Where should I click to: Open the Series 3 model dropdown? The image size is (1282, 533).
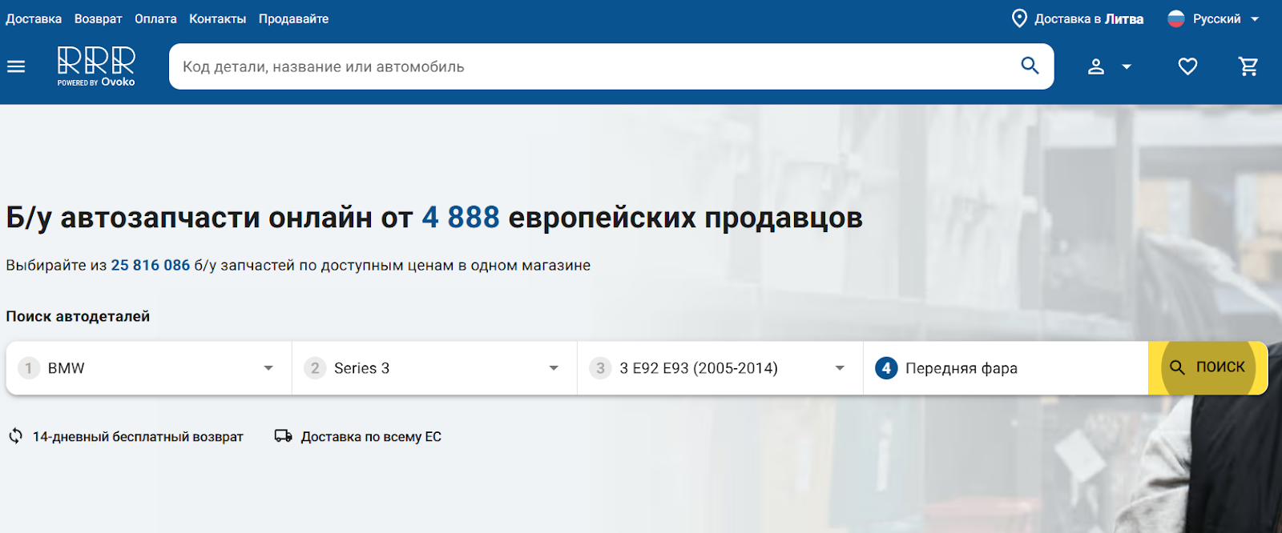point(434,368)
